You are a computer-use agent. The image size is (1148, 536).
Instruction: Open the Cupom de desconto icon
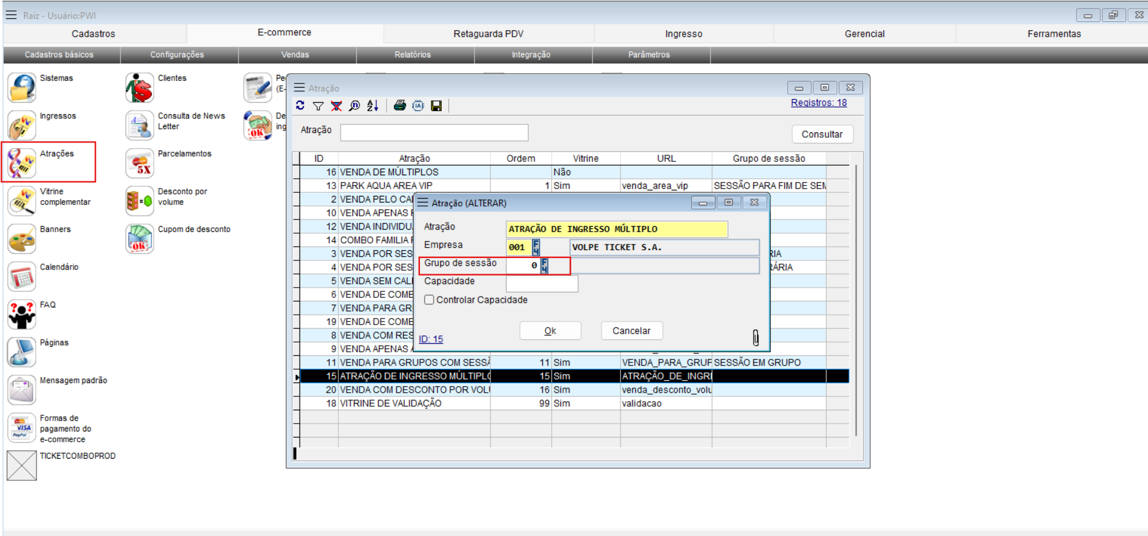coord(140,239)
